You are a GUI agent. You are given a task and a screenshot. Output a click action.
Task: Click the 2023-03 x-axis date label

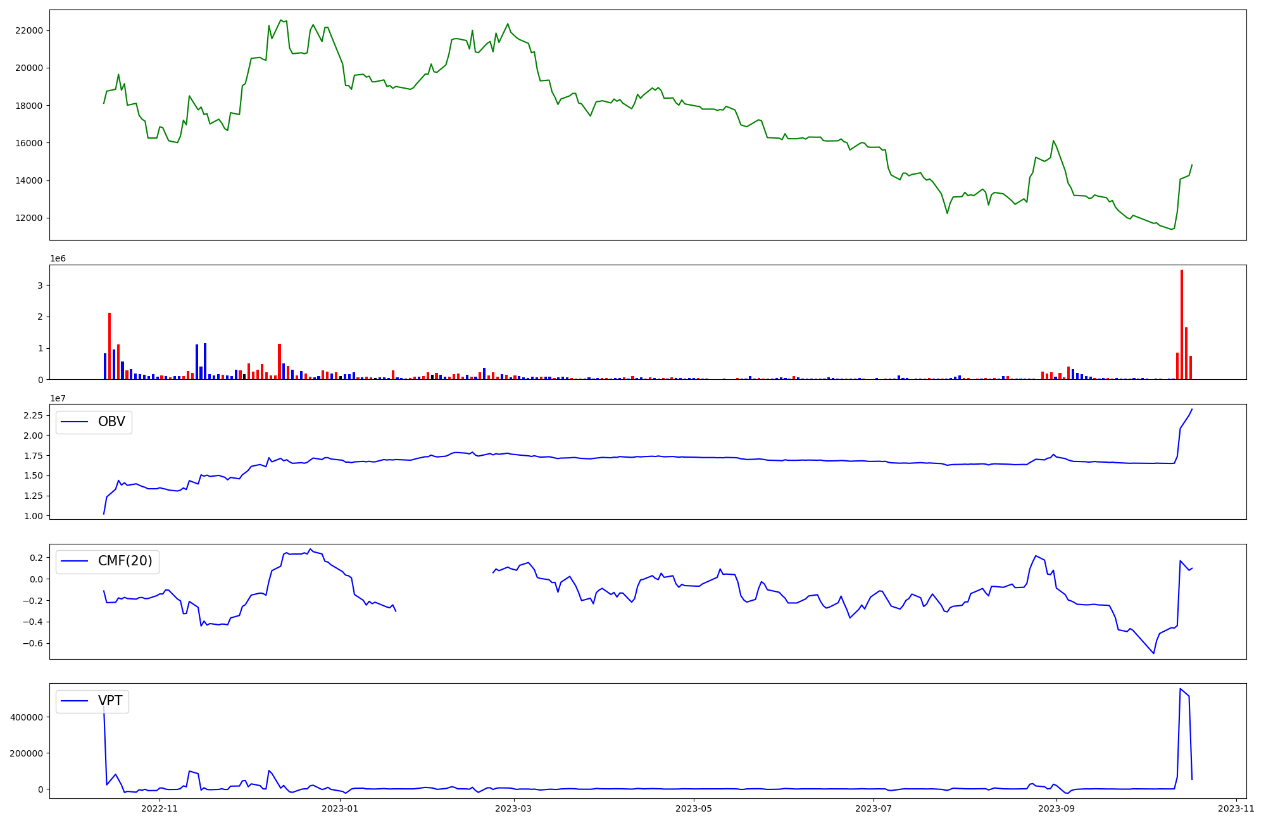(514, 808)
